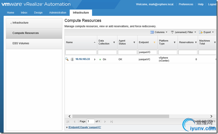Switch to the Design tab

tap(38, 13)
